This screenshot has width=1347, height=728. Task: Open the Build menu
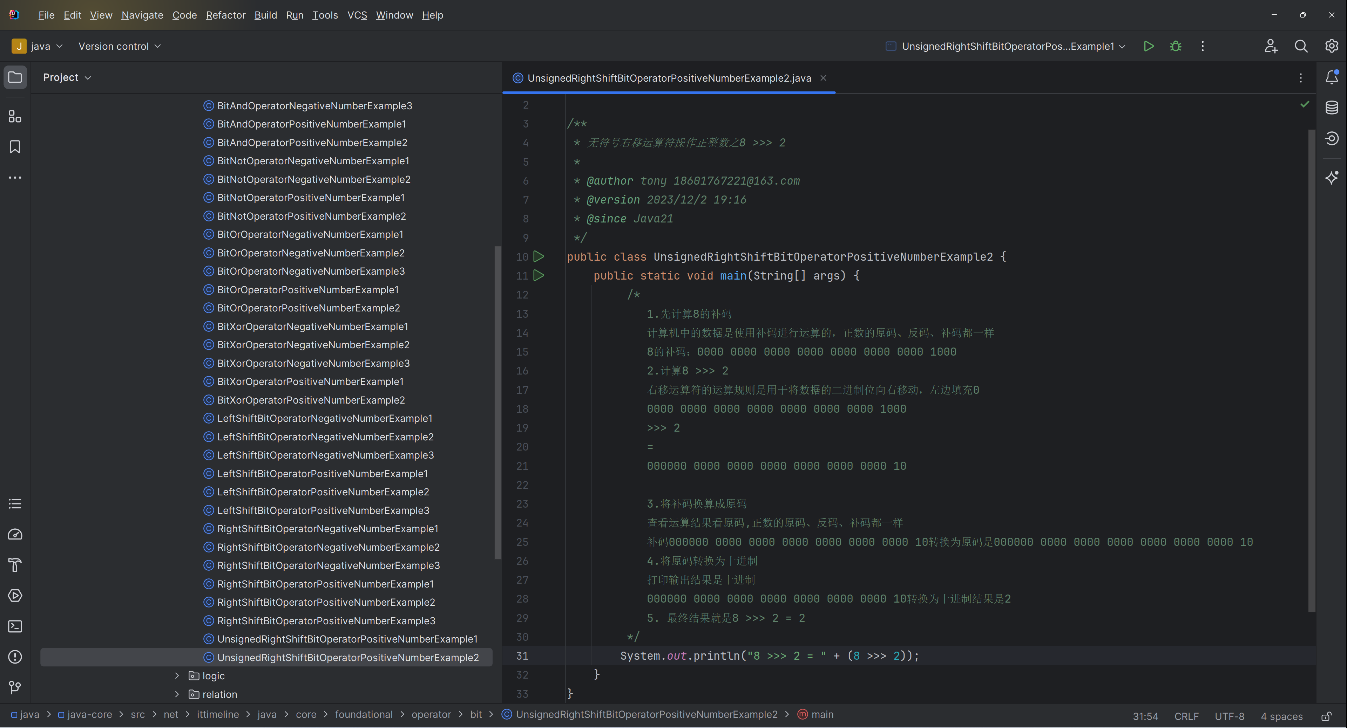point(266,15)
